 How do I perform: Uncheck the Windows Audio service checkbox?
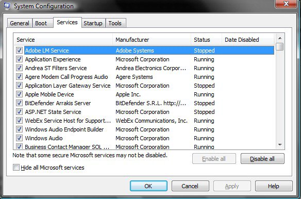19,138
